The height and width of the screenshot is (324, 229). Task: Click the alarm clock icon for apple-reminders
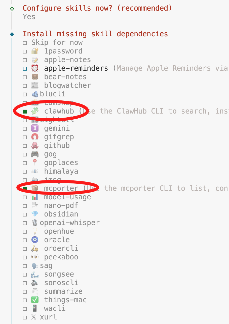pos(35,68)
